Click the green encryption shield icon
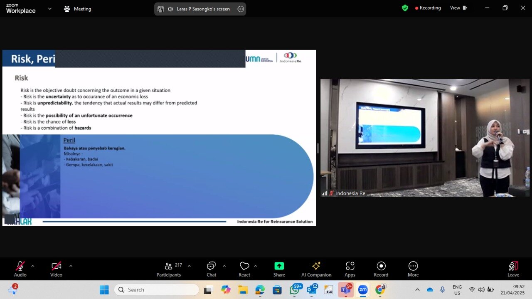The height and width of the screenshot is (299, 532). (x=405, y=8)
